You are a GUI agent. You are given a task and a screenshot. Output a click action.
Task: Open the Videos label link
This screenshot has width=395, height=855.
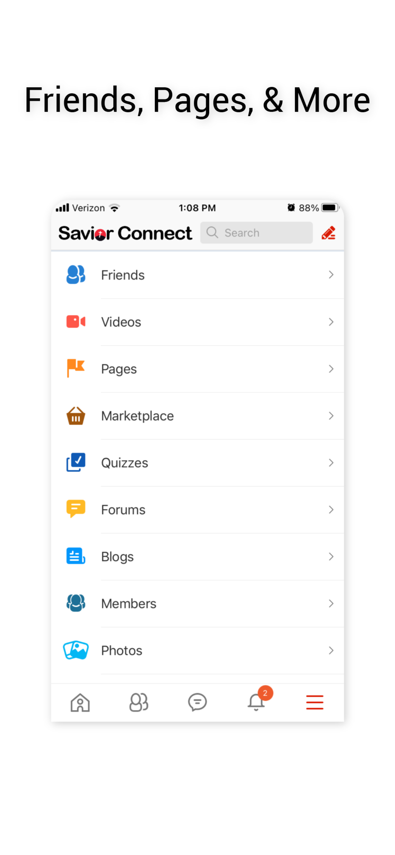(x=121, y=322)
